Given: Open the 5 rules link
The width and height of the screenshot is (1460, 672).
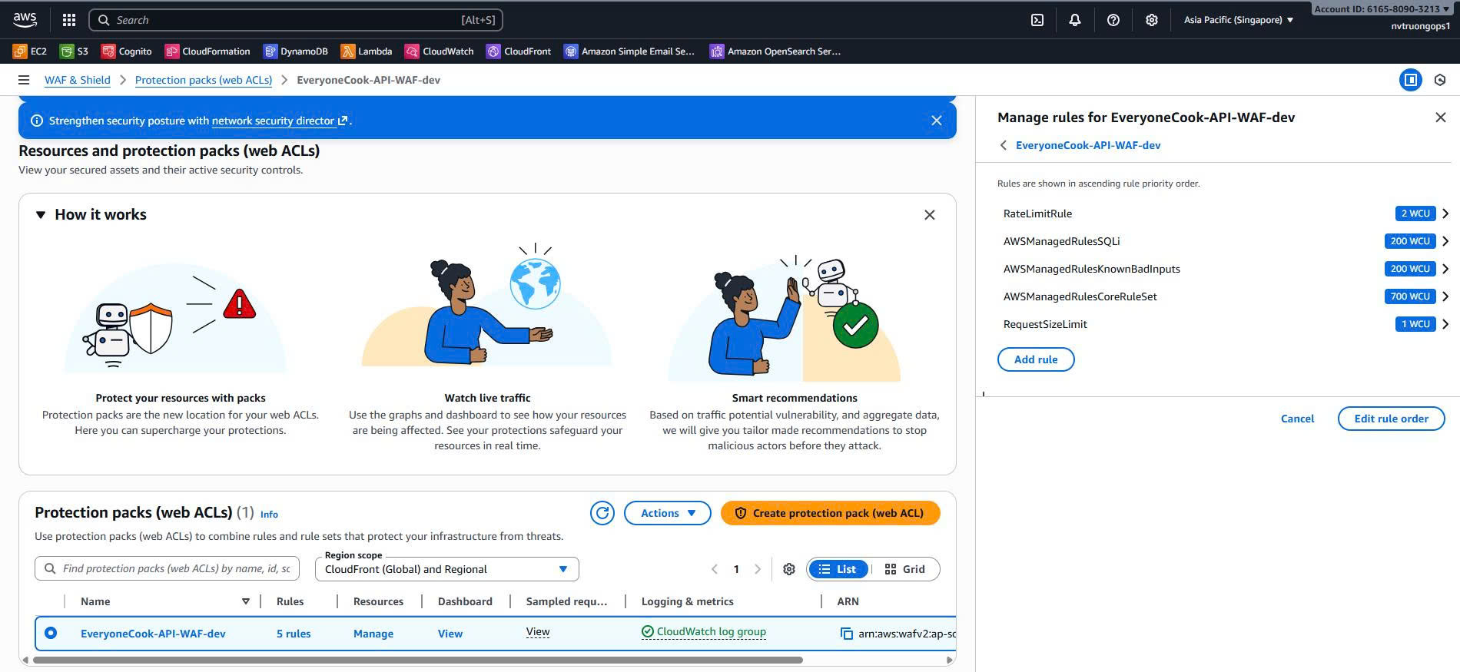Looking at the screenshot, I should click(294, 634).
